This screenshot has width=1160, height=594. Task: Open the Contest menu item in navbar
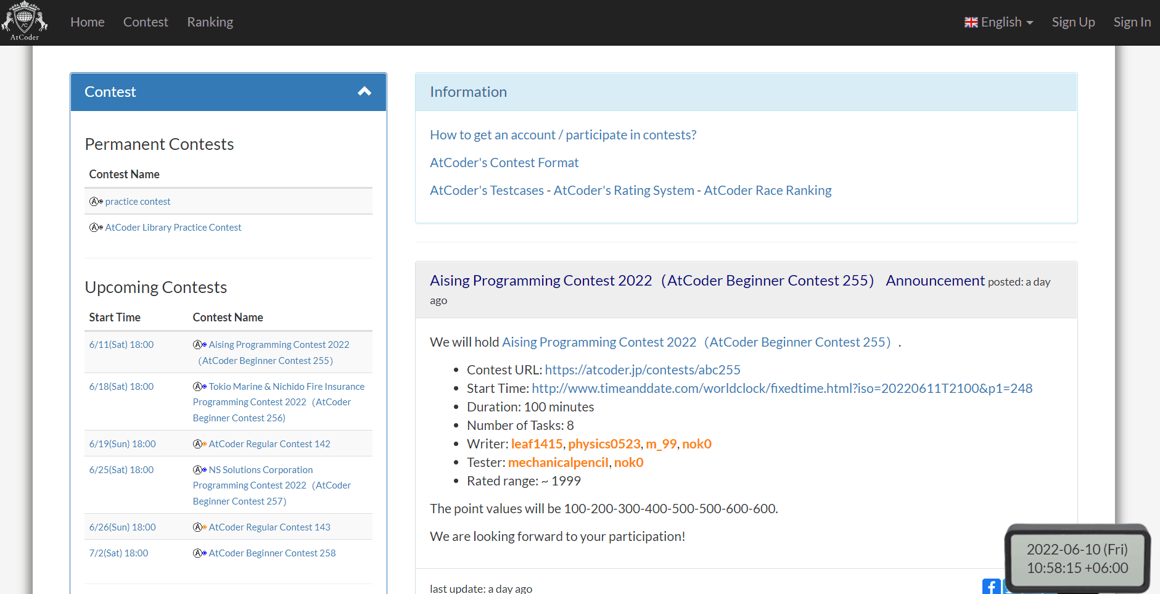coord(146,22)
